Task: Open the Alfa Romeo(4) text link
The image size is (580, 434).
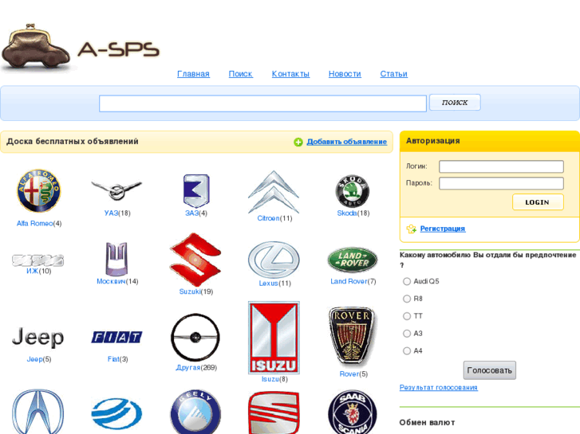Action: [x=39, y=224]
